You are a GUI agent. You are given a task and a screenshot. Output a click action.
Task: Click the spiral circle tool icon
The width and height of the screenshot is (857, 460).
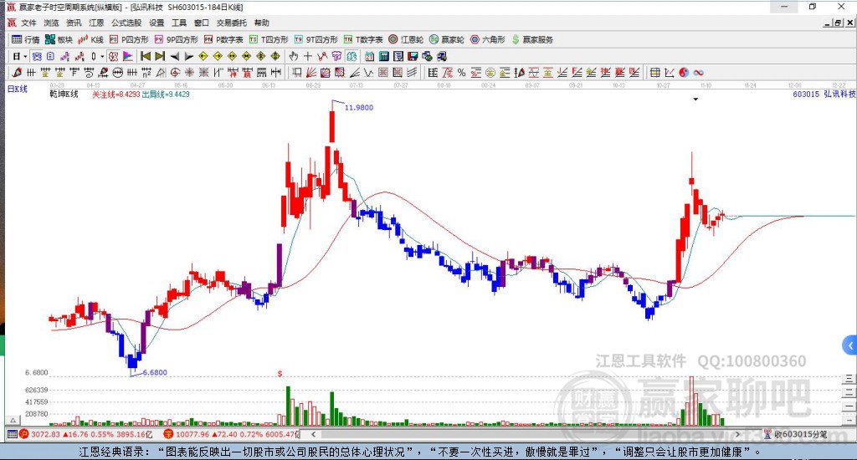[x=175, y=73]
